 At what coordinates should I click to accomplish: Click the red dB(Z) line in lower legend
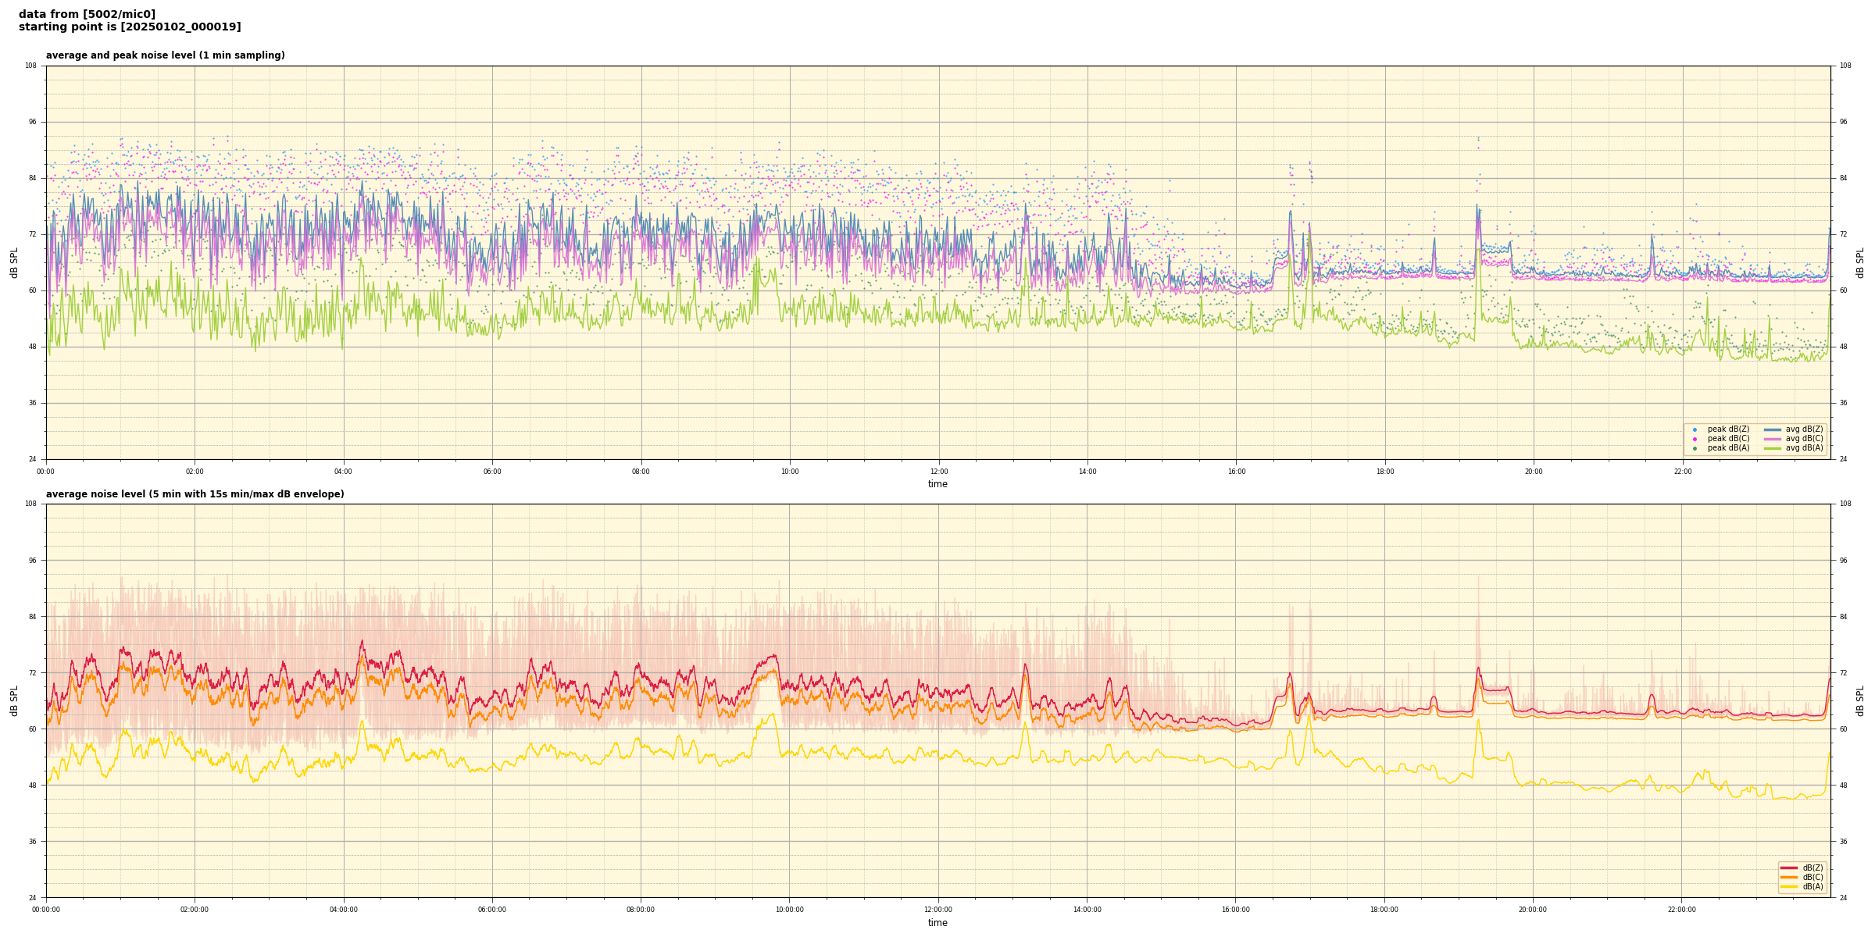(x=1788, y=868)
